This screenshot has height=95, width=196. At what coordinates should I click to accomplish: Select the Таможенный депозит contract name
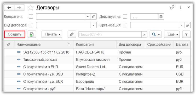(40, 60)
